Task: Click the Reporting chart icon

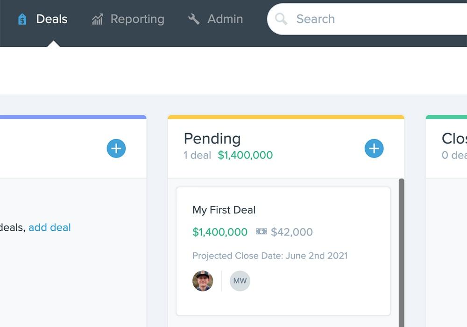Action: point(98,19)
